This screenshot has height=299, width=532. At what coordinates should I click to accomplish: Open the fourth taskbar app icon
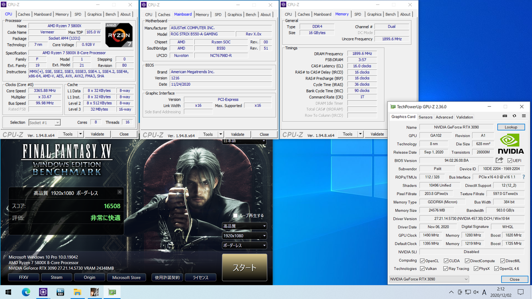[60, 292]
